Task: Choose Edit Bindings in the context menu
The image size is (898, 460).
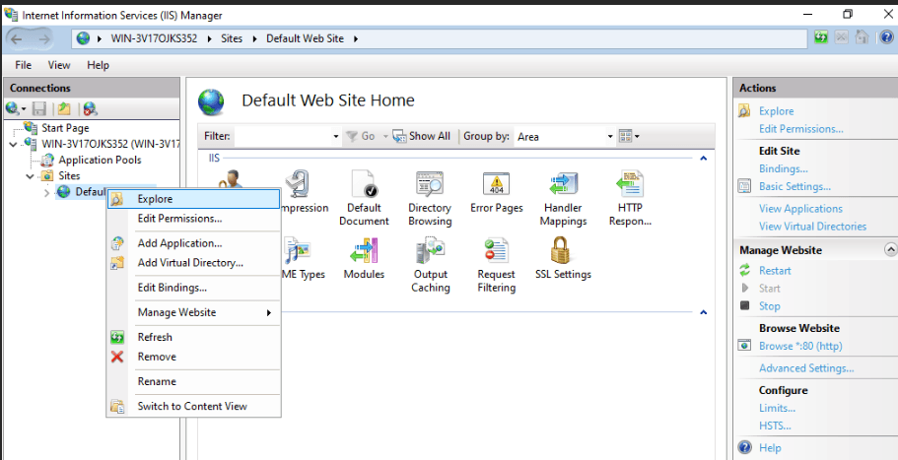Action: tap(193, 288)
